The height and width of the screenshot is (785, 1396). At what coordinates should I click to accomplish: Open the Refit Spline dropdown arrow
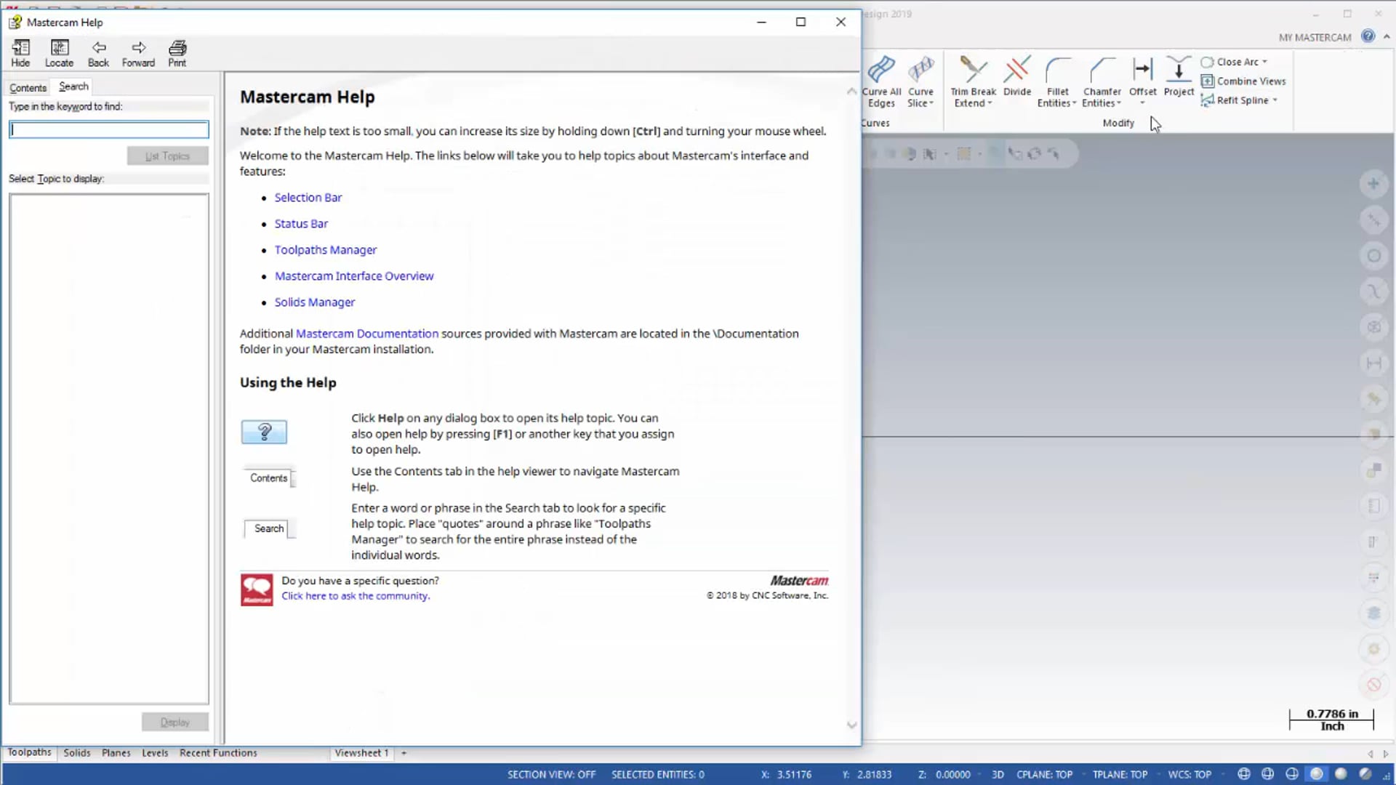(1275, 100)
